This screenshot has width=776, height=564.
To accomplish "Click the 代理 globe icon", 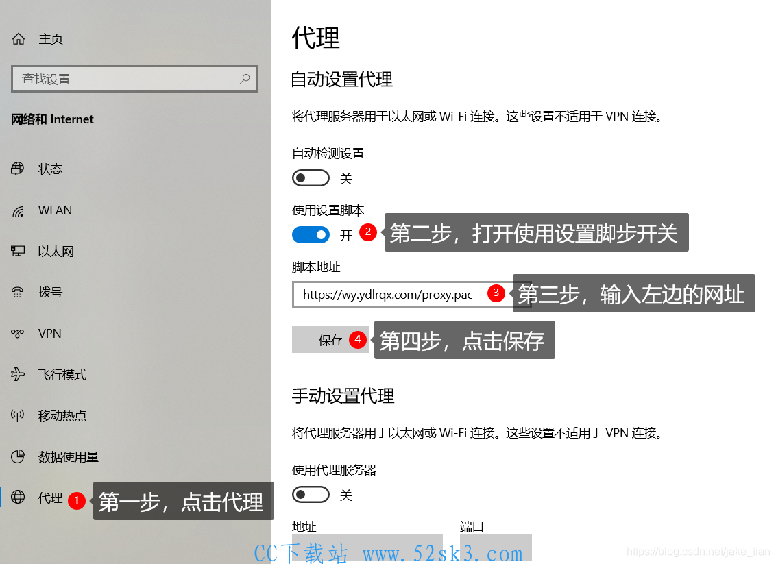I will [x=18, y=498].
